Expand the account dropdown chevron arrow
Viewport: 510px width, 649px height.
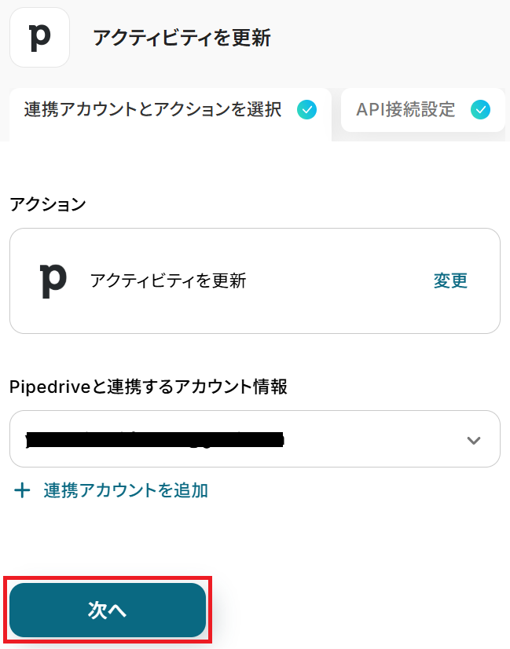tap(473, 440)
